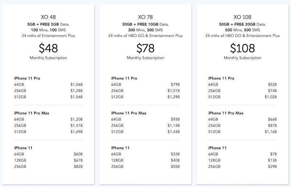Click the XO 78 plan title
Image resolution: width=291 pixels, height=187 pixels.
point(145,17)
